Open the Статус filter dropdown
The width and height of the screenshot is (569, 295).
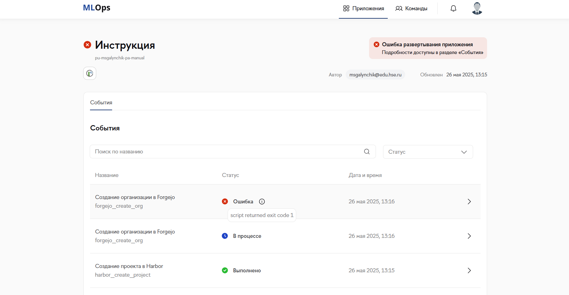click(428, 152)
